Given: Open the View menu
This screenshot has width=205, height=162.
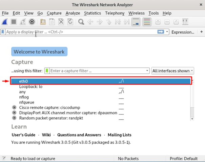Looking at the screenshot, I should click(x=29, y=13).
